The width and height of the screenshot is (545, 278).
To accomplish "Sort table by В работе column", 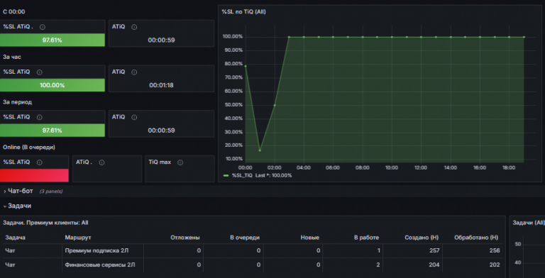I will (x=366, y=238).
